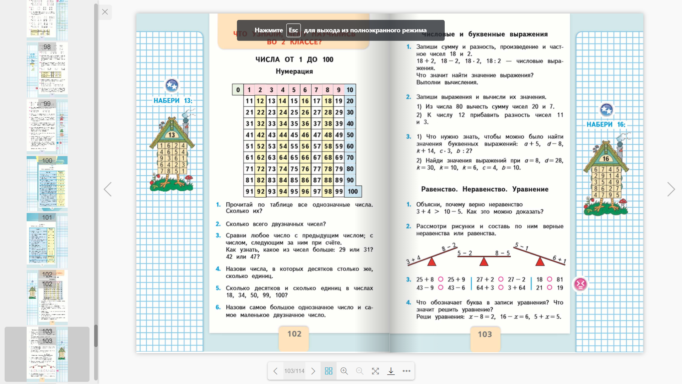The width and height of the screenshot is (682, 384).
Task: Click page number field 103/114
Action: pos(294,371)
